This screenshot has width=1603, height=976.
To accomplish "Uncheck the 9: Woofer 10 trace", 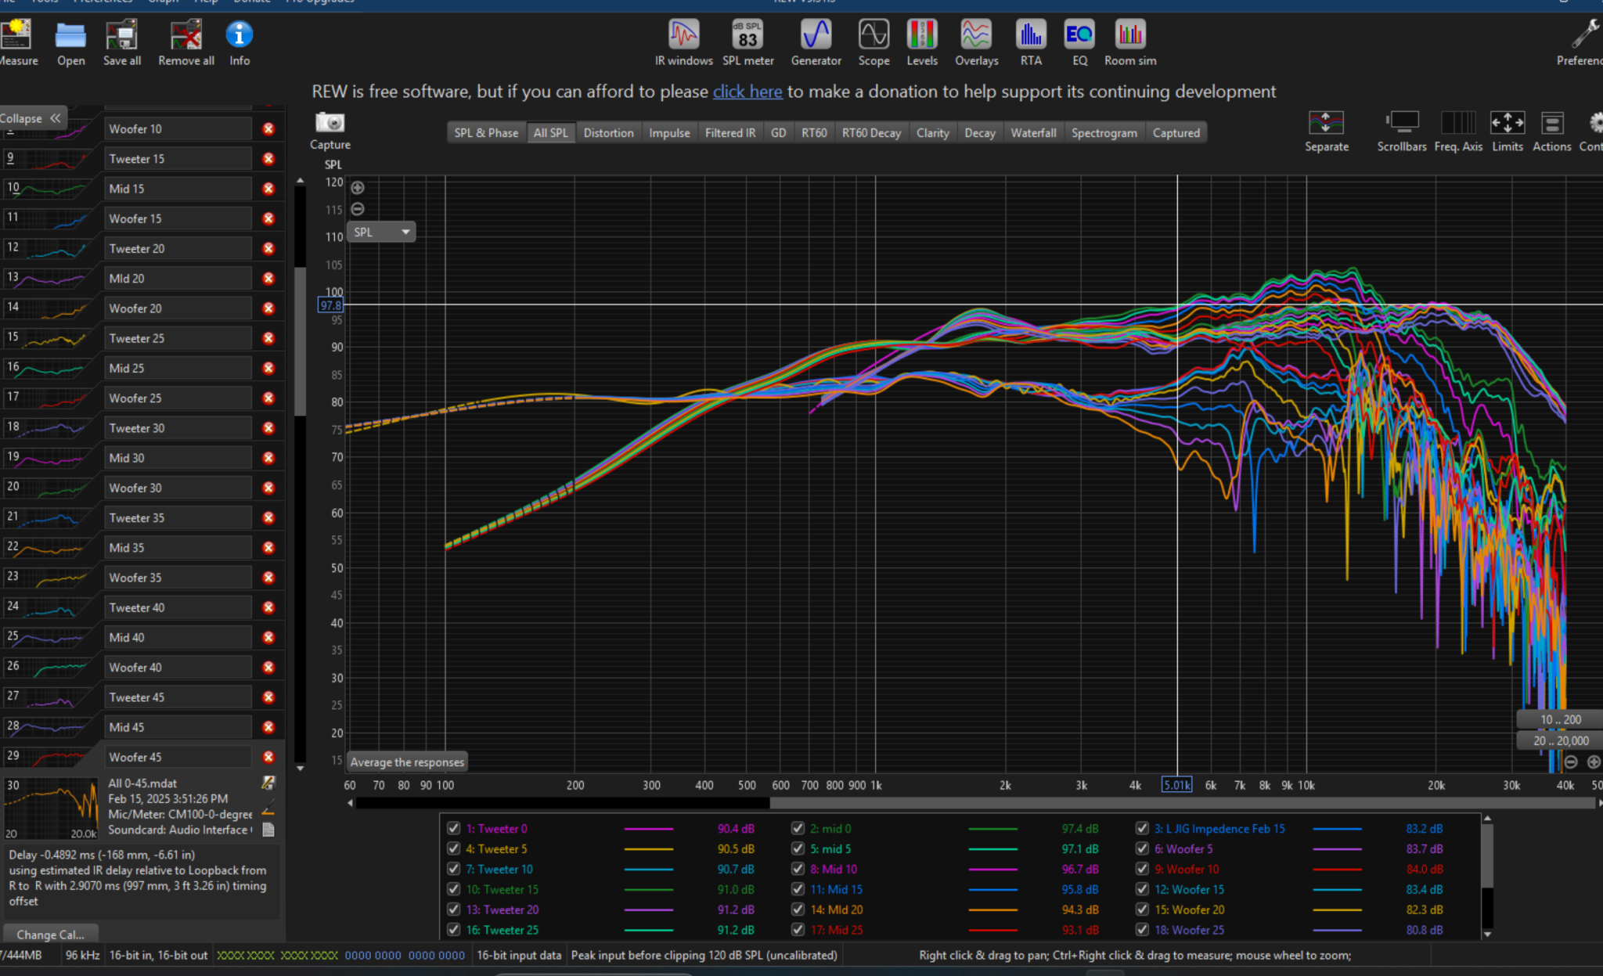I will 1142,869.
